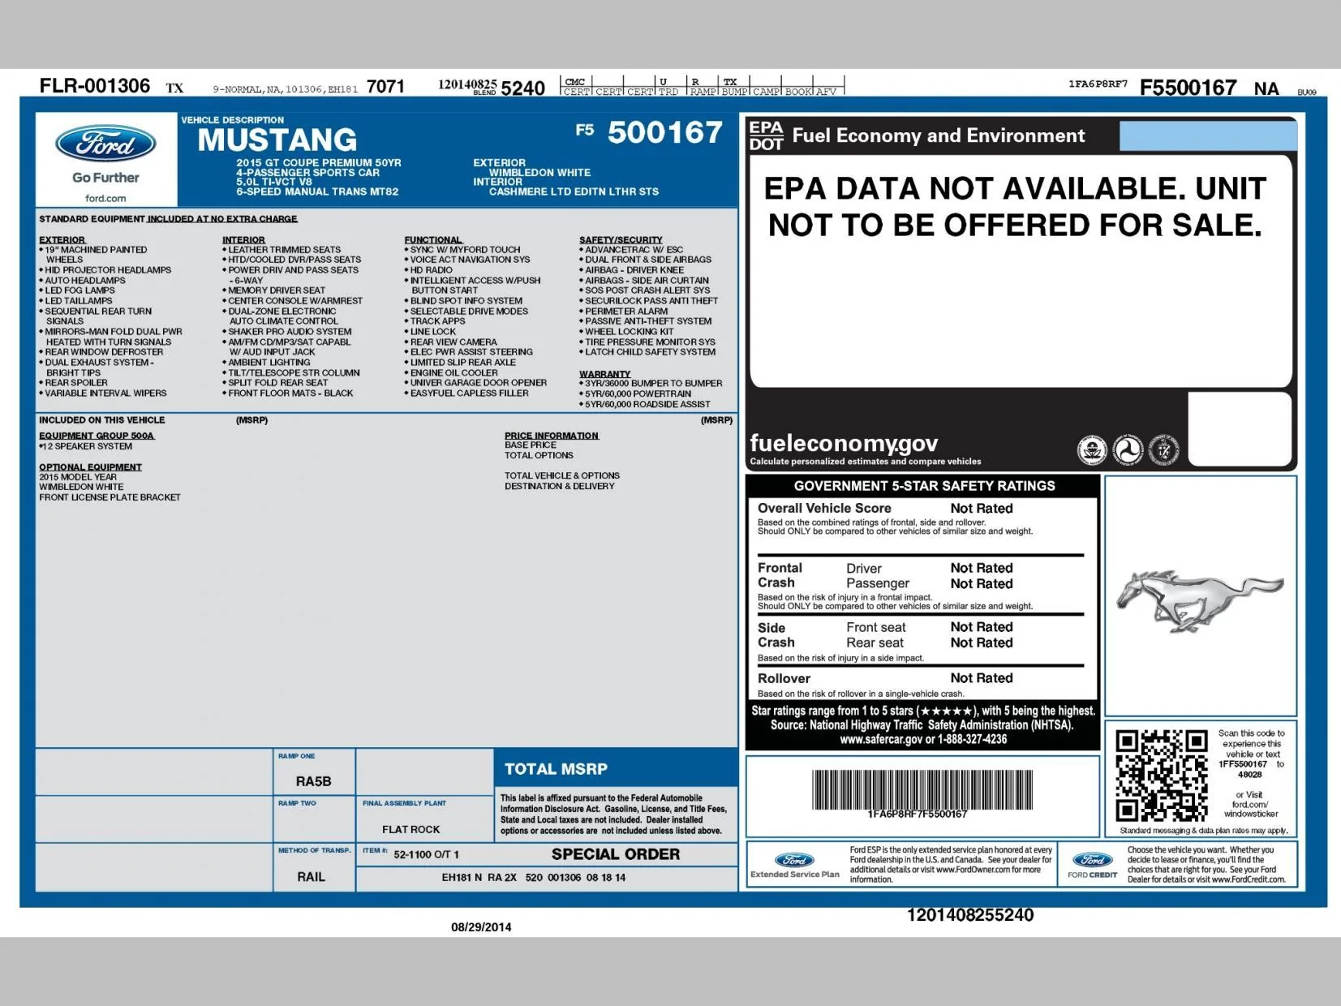Open the fueleconomy.gov link
This screenshot has width=1341, height=1006.
pyautogui.click(x=844, y=443)
